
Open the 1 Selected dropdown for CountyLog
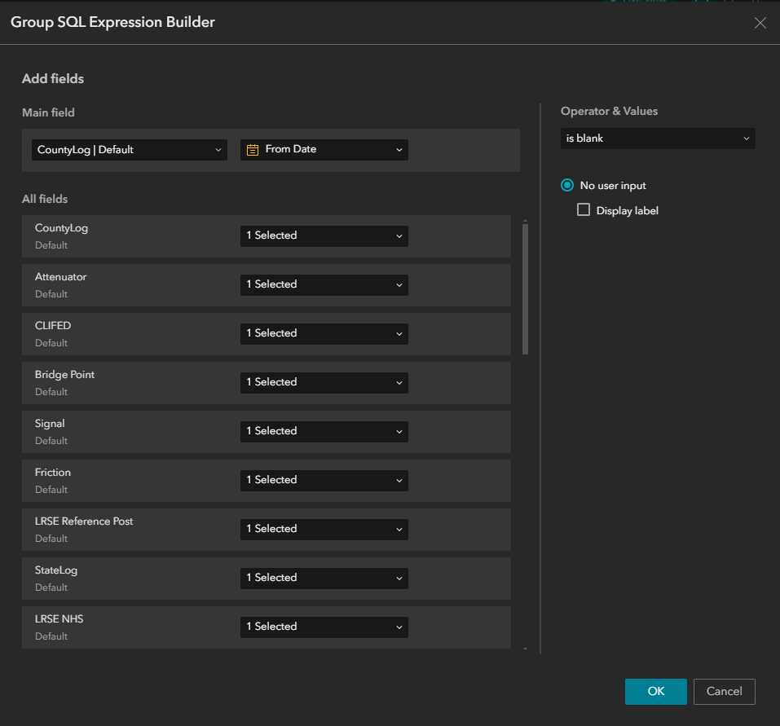324,235
